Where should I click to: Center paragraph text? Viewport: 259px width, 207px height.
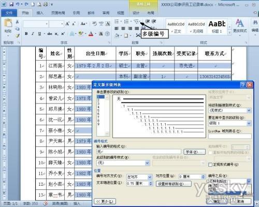click(x=123, y=28)
